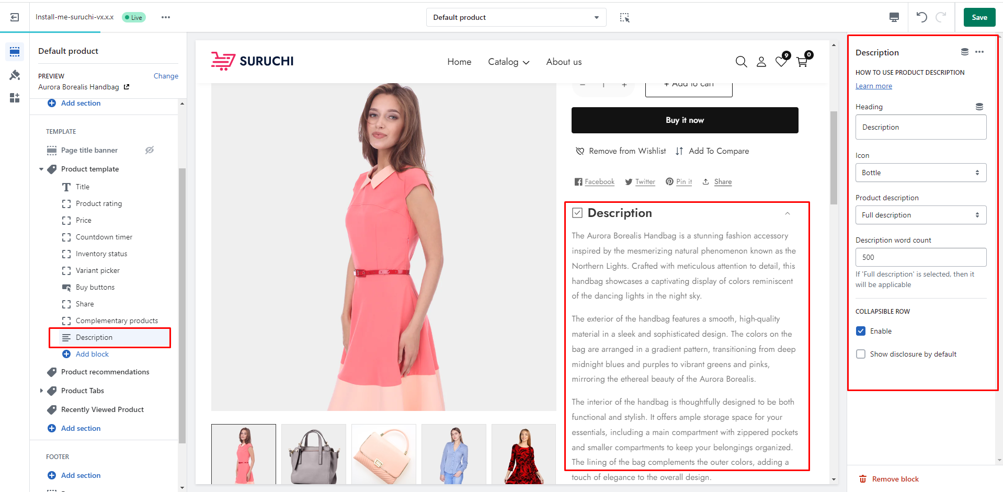
Task: Click the exit editor icon
Action: 15,17
